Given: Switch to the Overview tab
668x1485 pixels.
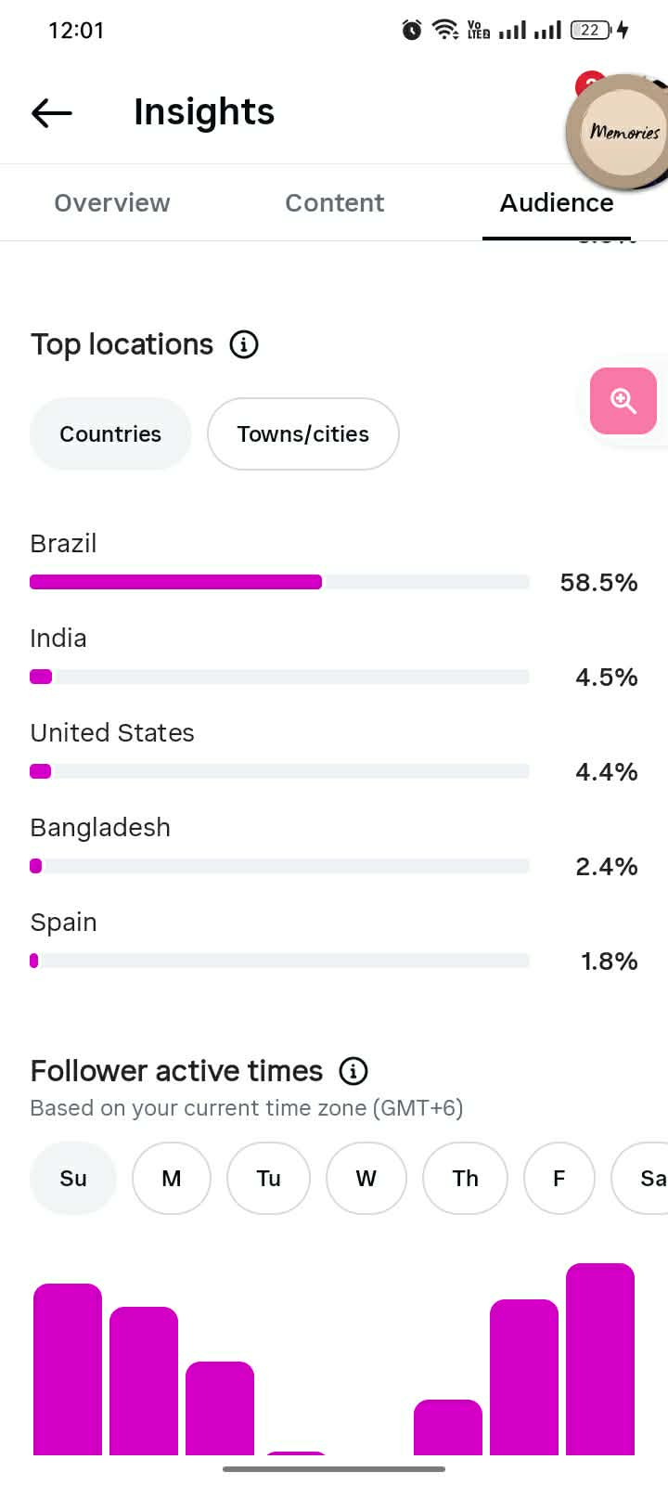Looking at the screenshot, I should 112,202.
